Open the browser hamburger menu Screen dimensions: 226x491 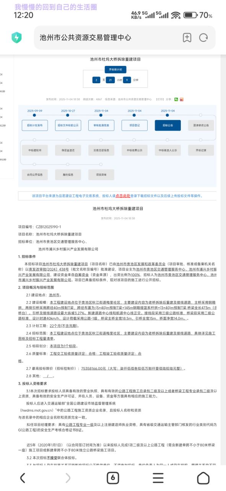tap(158, 478)
